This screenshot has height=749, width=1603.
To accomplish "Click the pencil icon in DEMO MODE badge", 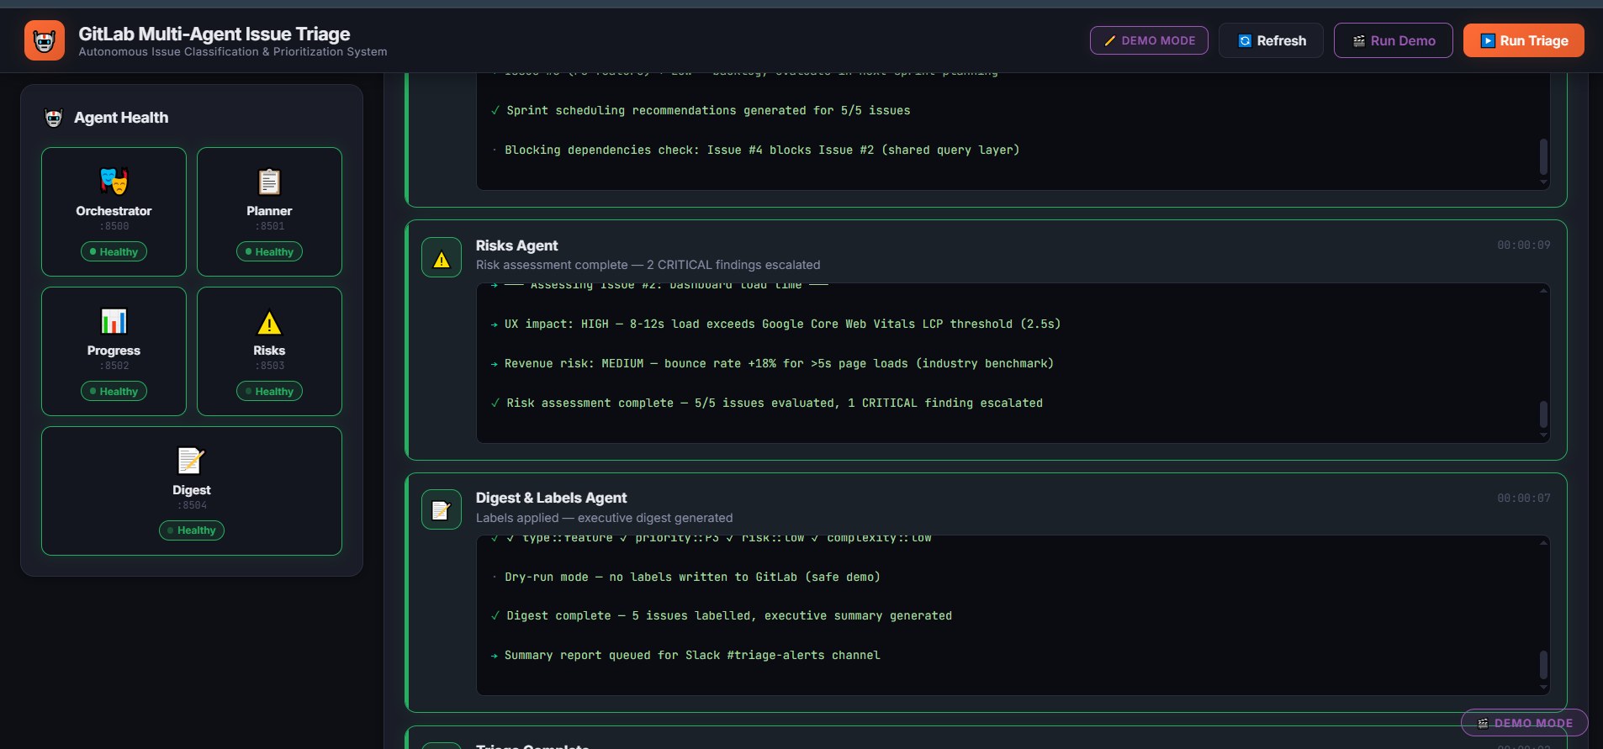I will click(x=1110, y=40).
